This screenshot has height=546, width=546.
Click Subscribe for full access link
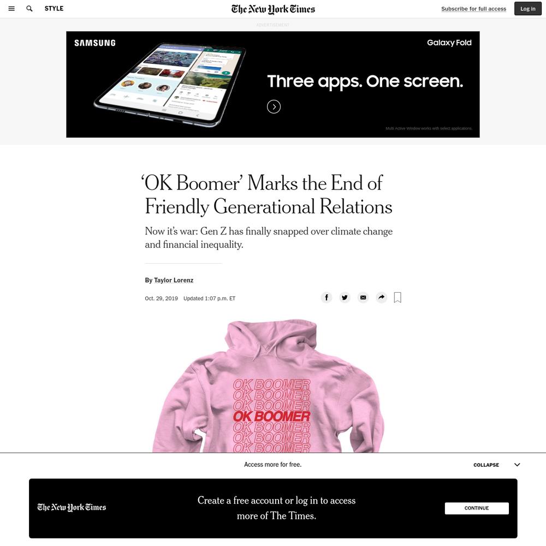[473, 9]
